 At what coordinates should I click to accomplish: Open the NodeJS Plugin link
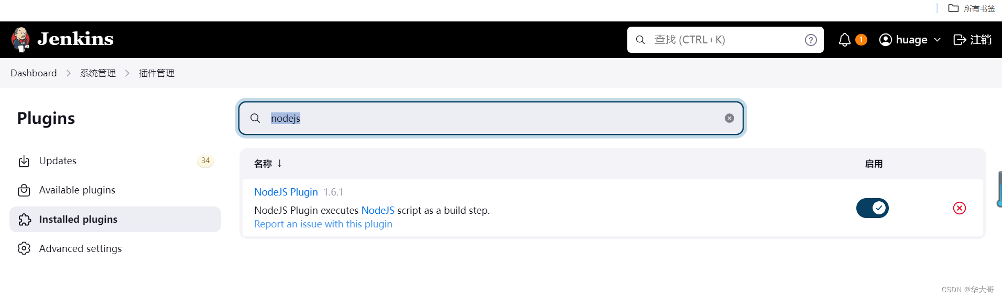(286, 192)
